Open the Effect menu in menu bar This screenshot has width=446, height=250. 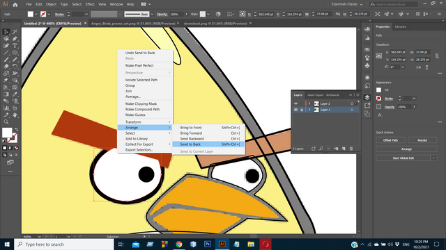(x=90, y=4)
